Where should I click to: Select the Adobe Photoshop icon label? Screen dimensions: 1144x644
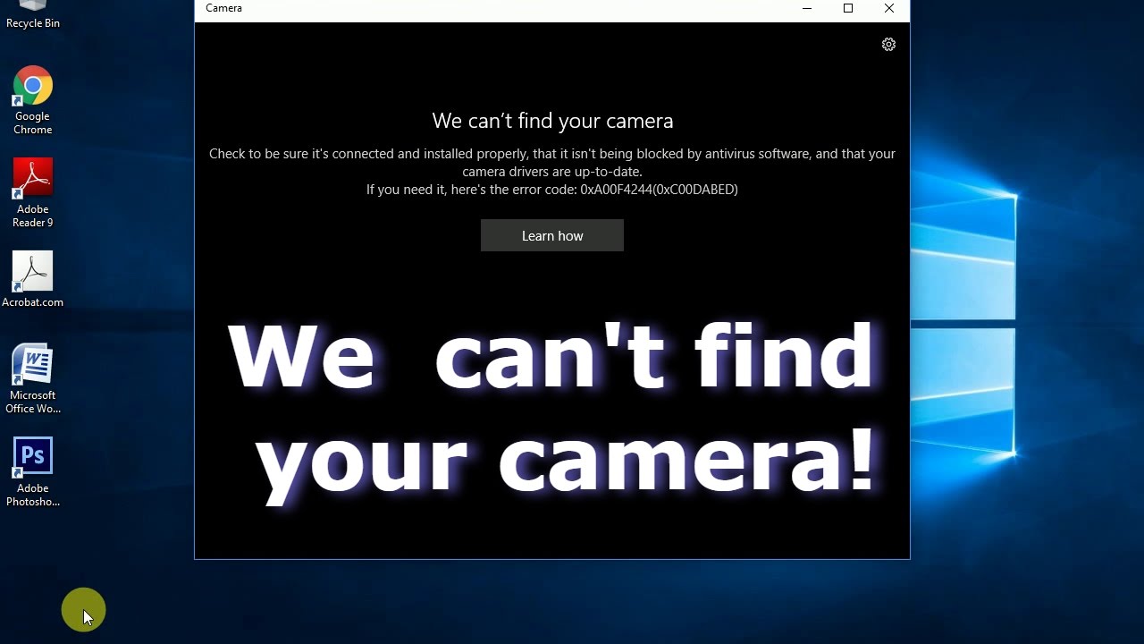33,495
